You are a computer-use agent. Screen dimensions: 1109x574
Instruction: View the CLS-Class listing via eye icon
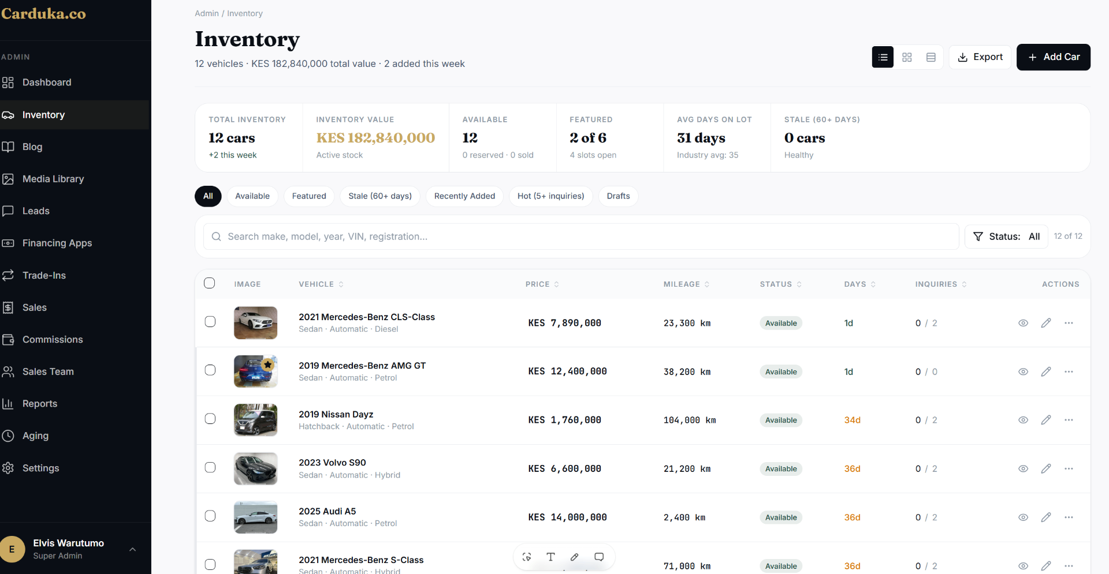click(x=1023, y=323)
